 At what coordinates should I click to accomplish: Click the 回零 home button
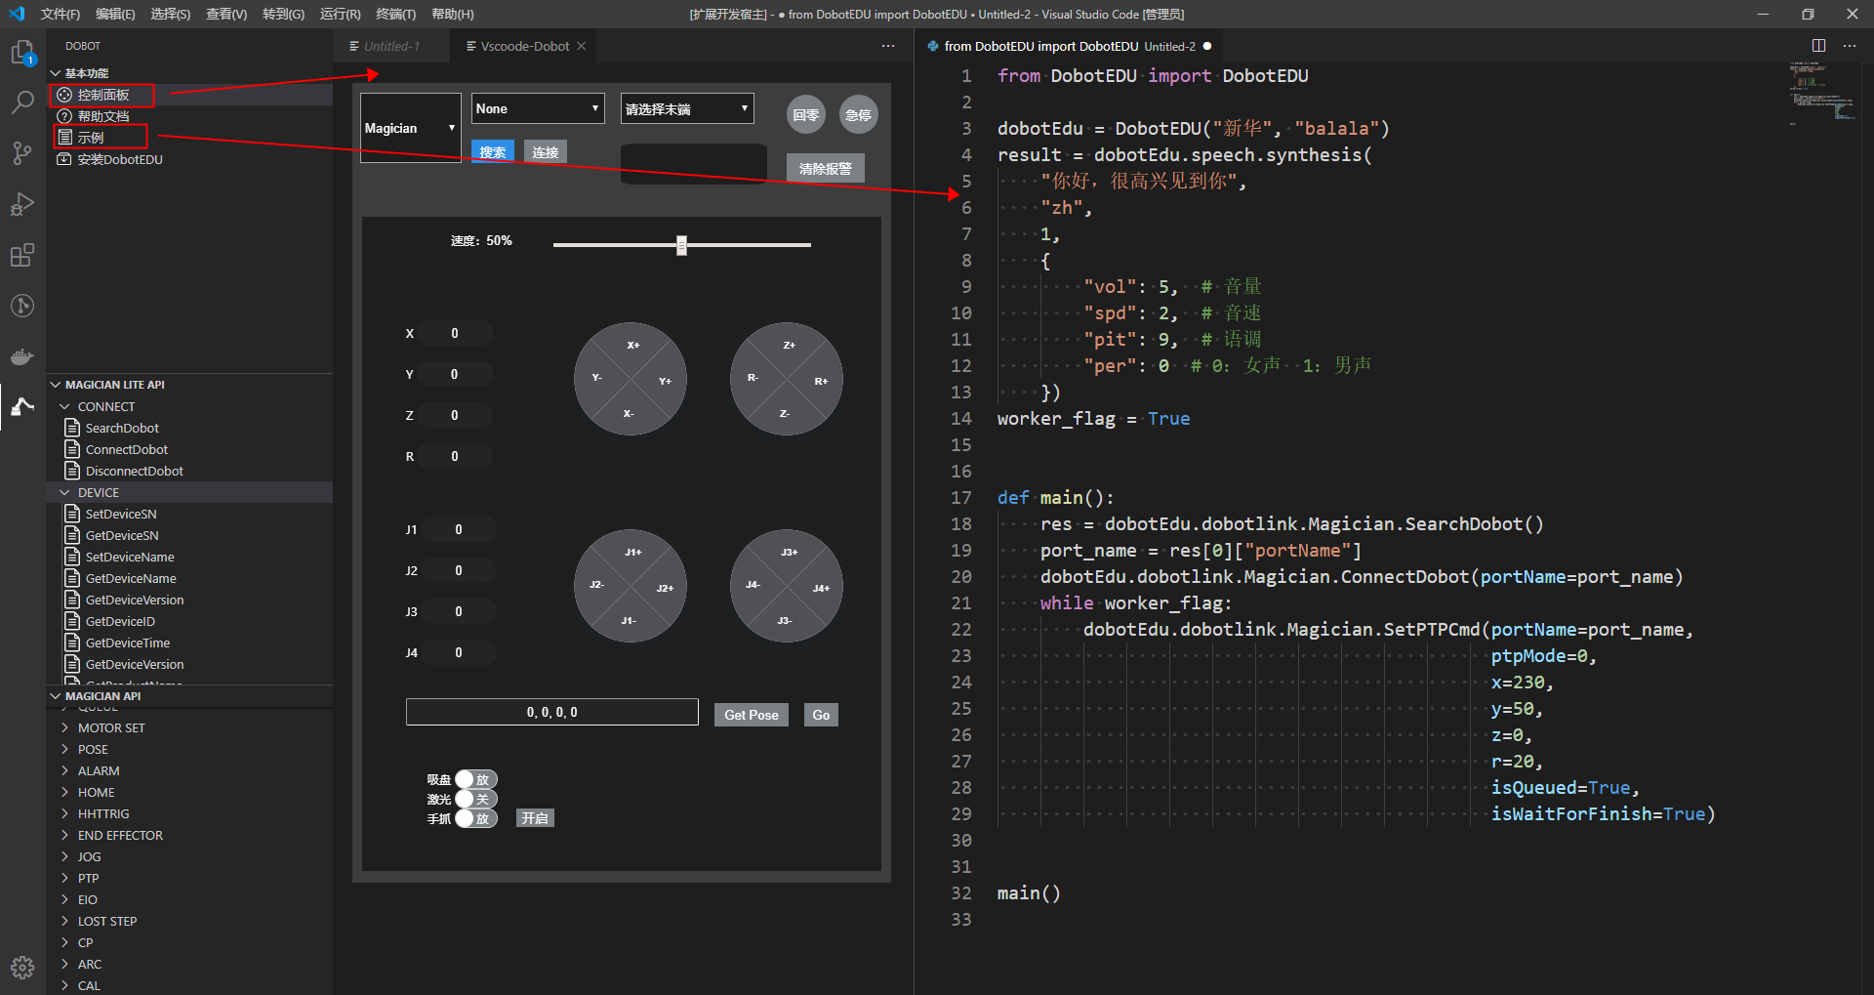click(x=806, y=115)
